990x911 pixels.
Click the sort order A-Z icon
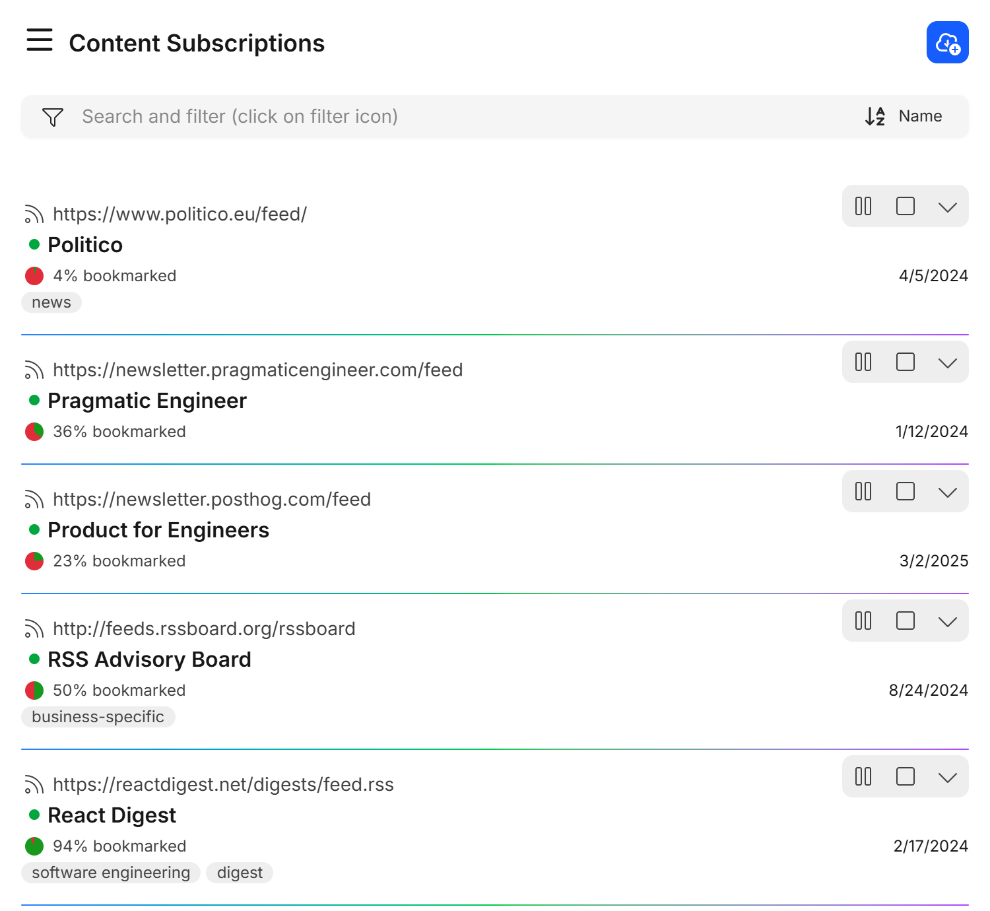(875, 116)
